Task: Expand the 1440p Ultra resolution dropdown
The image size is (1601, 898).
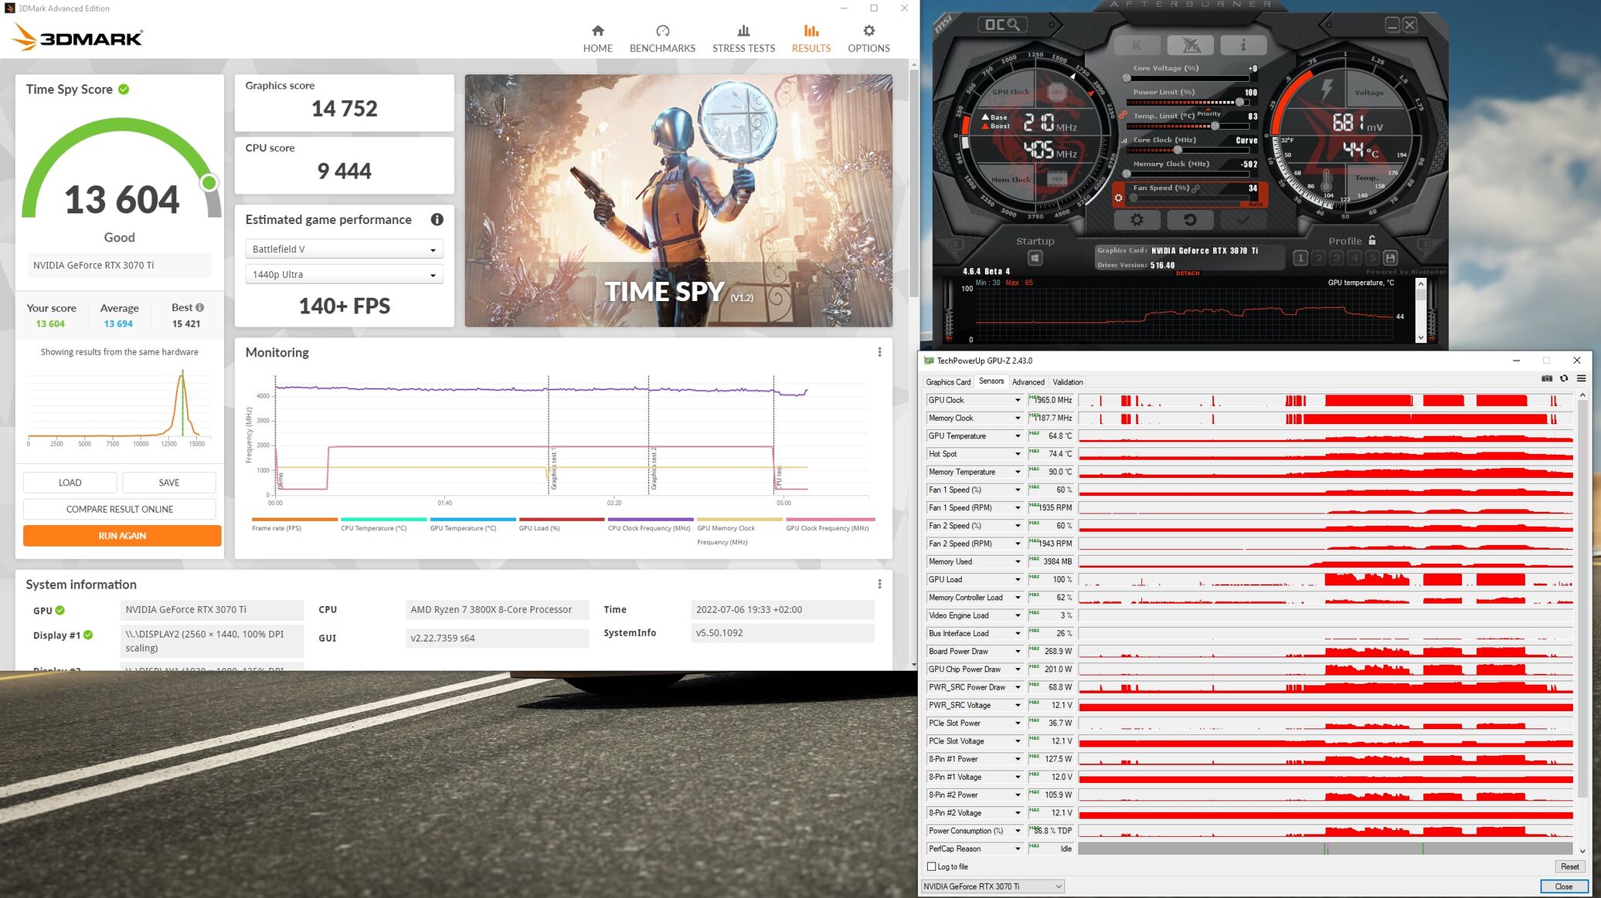Action: coord(344,275)
